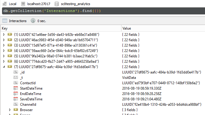The image size is (205, 115).
Task: Click the _id value LUUID 27df8675-aafc-484a
Action: pyautogui.click(x=162, y=72)
